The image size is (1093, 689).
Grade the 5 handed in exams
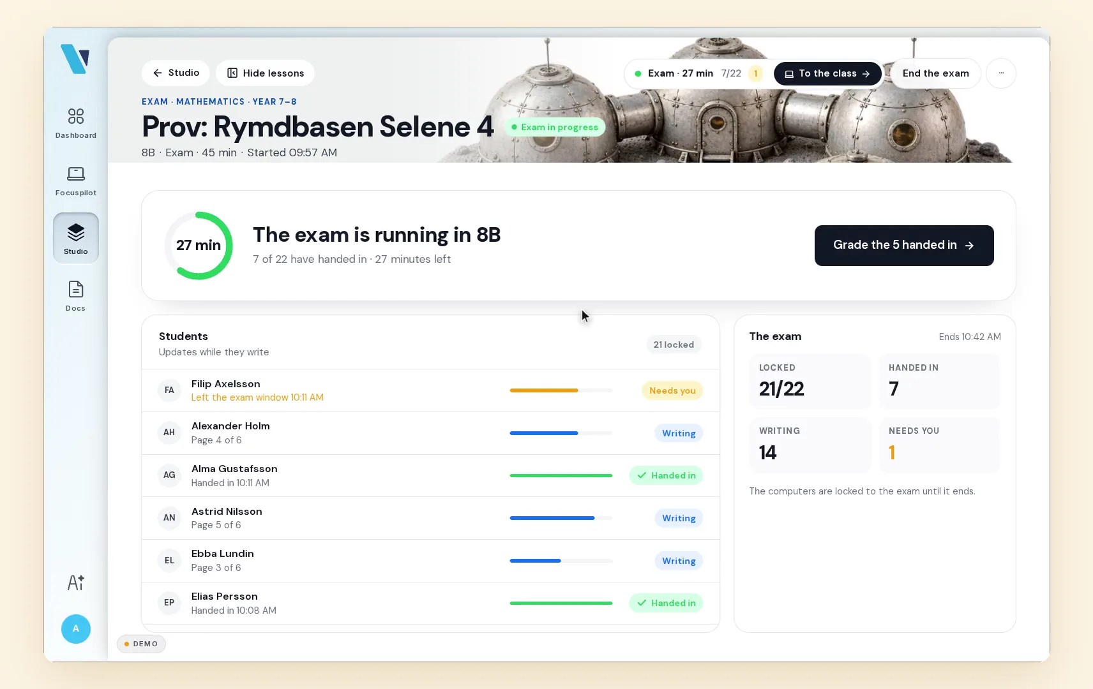point(904,246)
